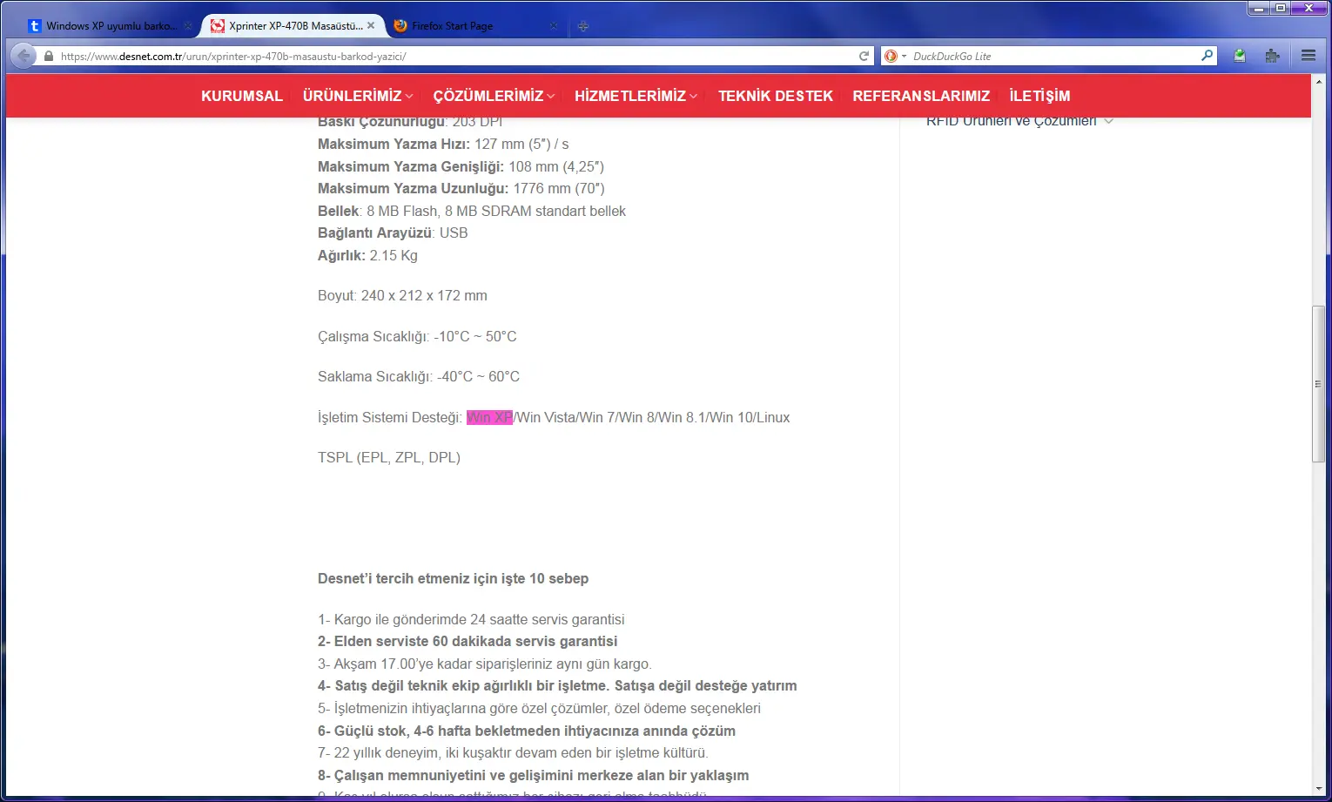Select the Xprinter XP-470B Masaüstü tab
Image resolution: width=1332 pixels, height=802 pixels.
pyautogui.click(x=294, y=26)
